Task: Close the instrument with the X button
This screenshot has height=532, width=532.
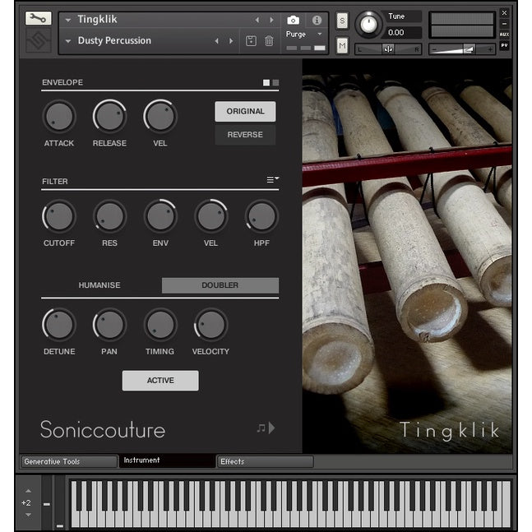Action: coord(504,13)
